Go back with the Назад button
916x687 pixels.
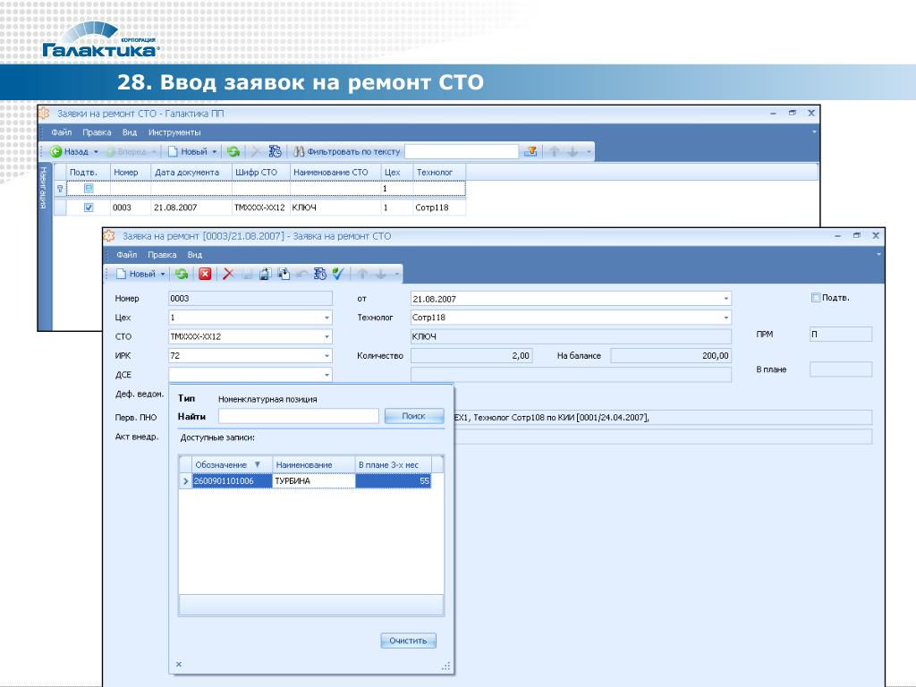point(69,152)
